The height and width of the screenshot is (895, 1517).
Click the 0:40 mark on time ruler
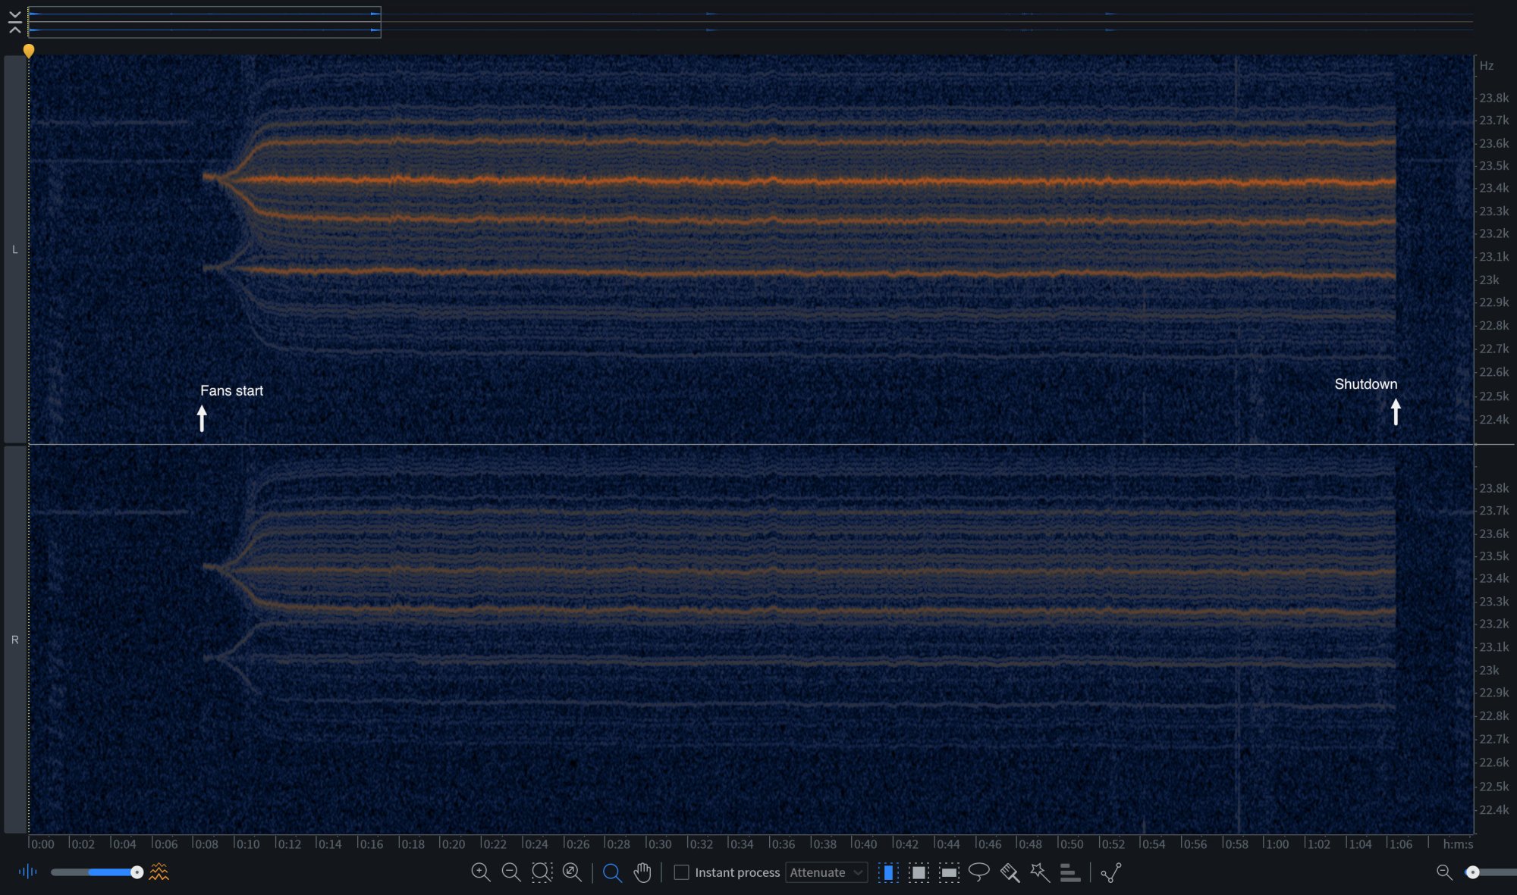pyautogui.click(x=864, y=843)
